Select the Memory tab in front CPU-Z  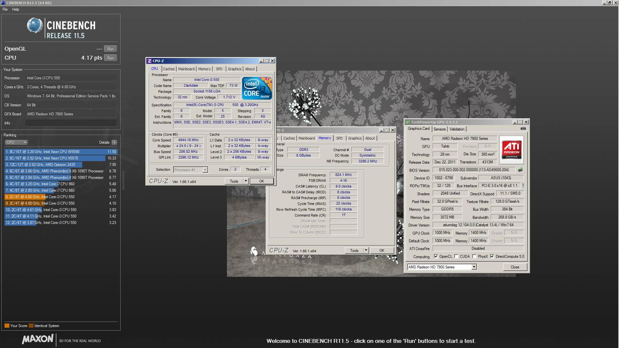pyautogui.click(x=204, y=69)
